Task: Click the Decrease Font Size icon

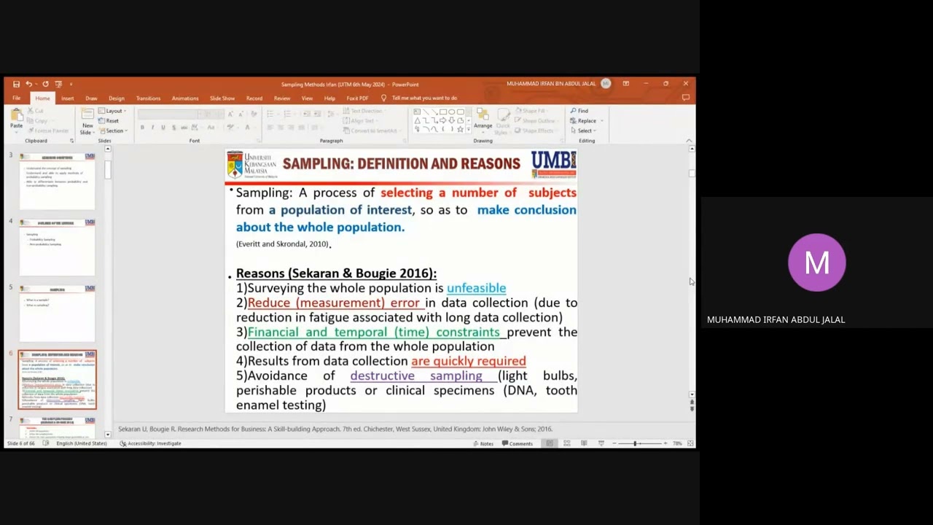Action: (241, 114)
